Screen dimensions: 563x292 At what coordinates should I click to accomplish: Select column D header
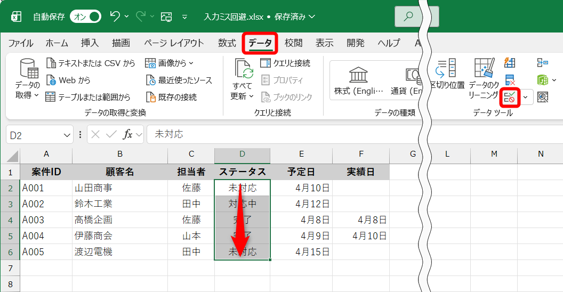click(x=243, y=154)
